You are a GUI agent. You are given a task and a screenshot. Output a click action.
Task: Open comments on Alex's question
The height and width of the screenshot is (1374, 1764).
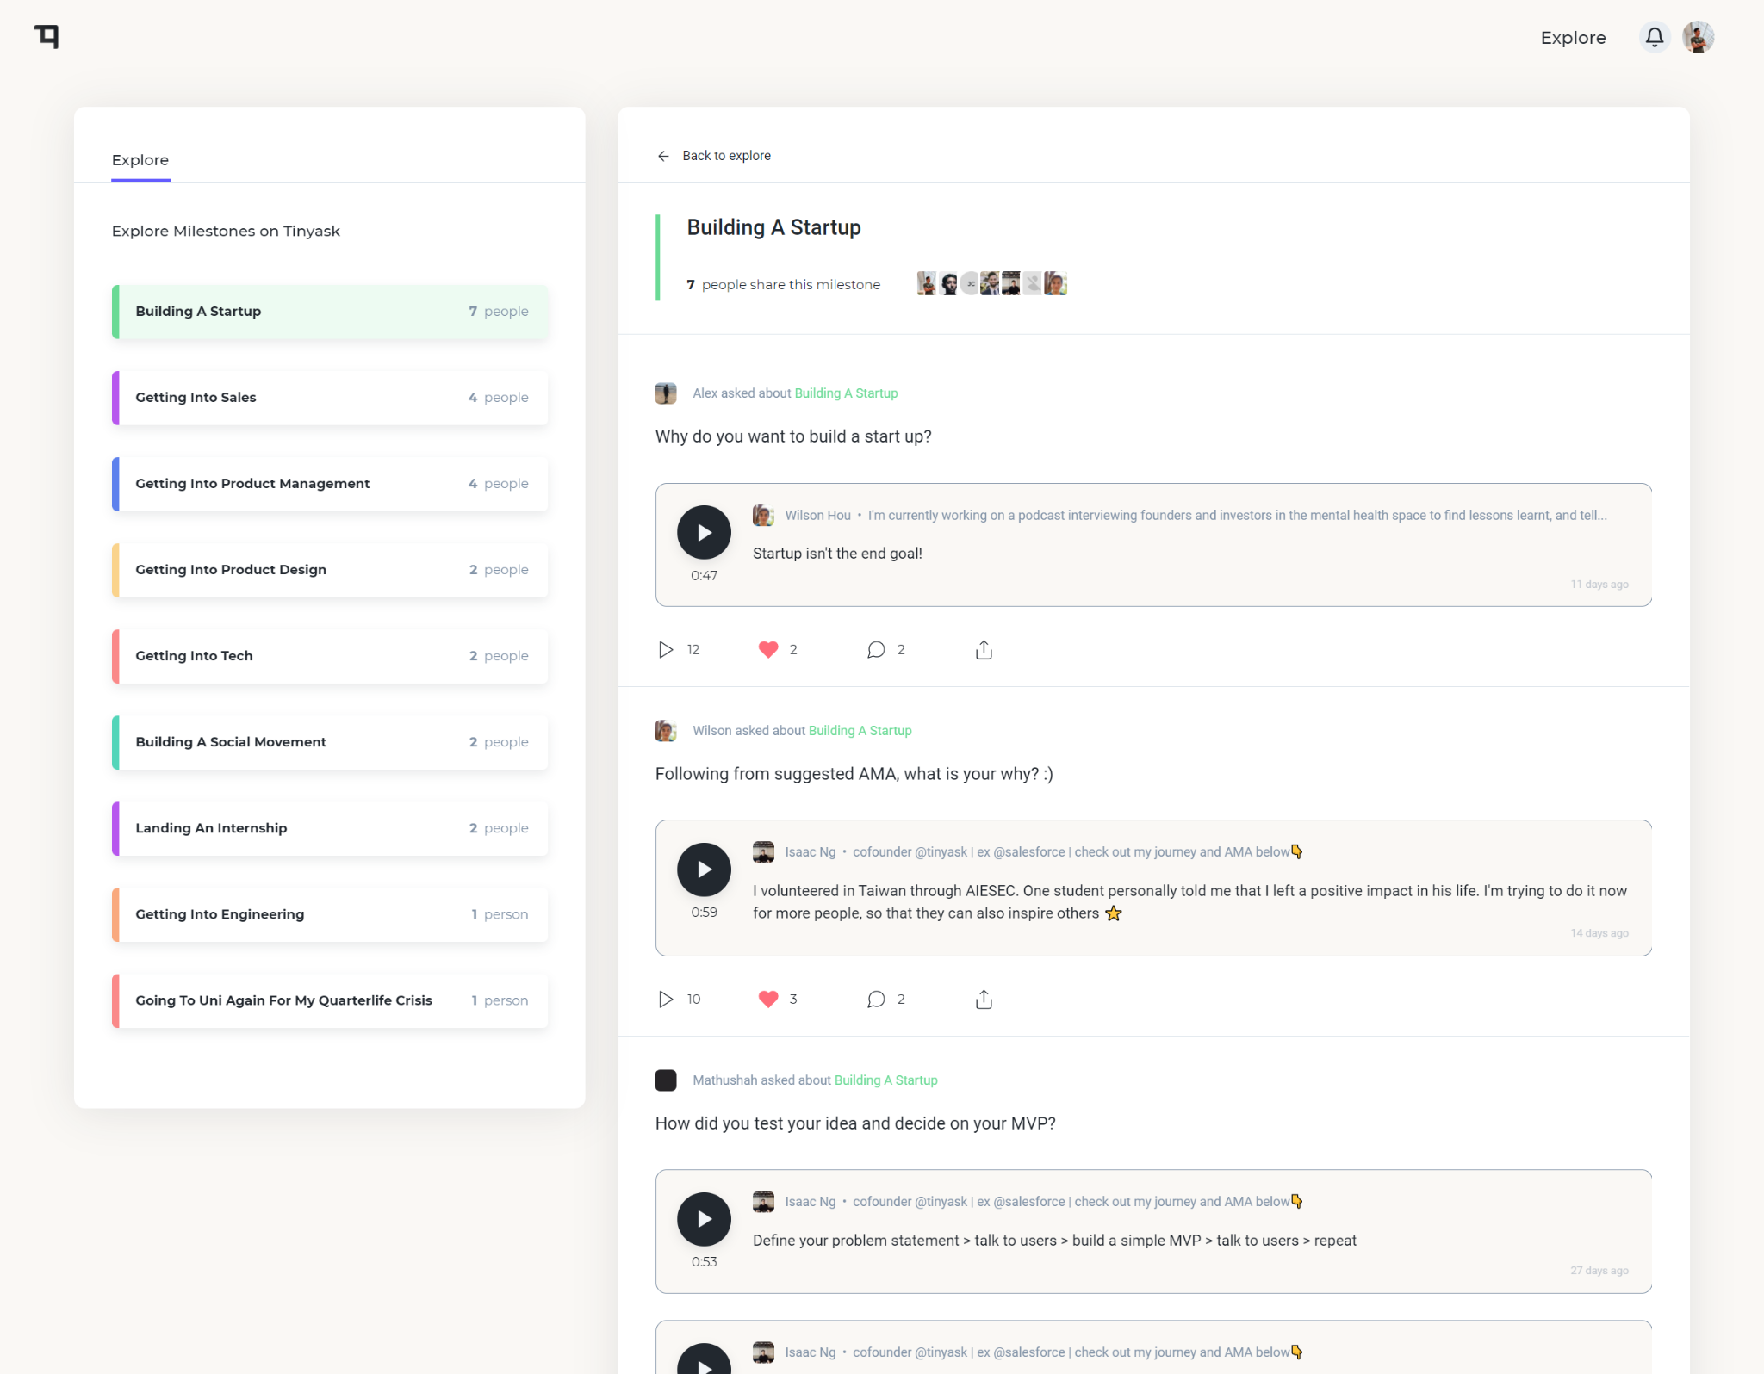(876, 650)
